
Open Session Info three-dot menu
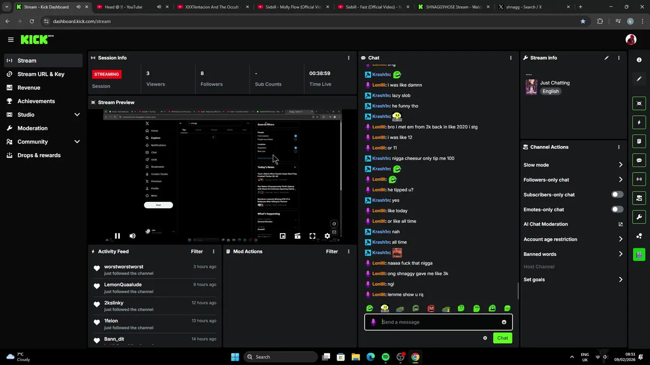pyautogui.click(x=348, y=58)
